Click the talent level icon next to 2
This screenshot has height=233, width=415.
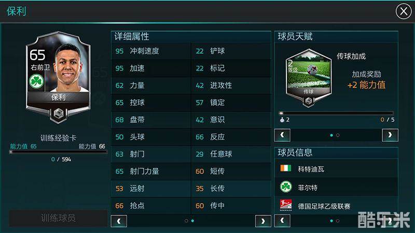pyautogui.click(x=282, y=120)
